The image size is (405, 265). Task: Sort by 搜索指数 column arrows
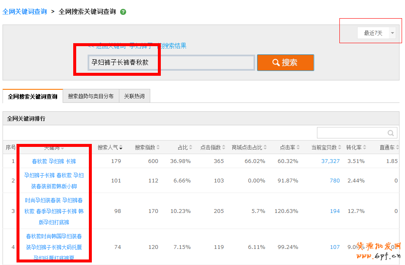pyautogui.click(x=158, y=148)
